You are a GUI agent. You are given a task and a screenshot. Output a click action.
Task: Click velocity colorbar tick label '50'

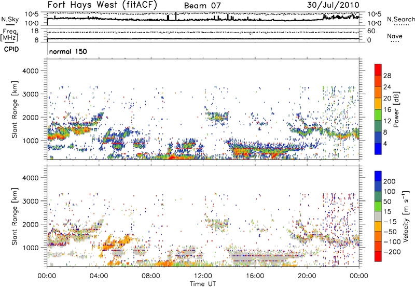click(x=387, y=202)
